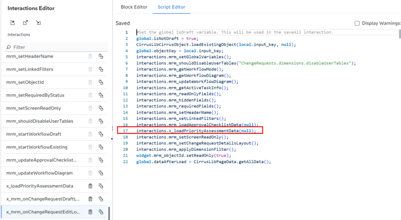The image size is (401, 220).
Task: Open the mrm_updateWorkflowDiagram interaction
Action: [x=39, y=173]
